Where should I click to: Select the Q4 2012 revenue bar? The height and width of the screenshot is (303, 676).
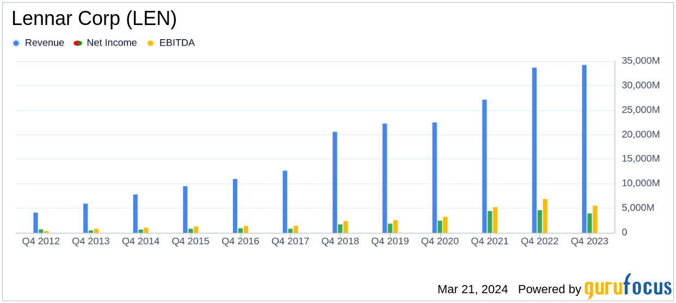coord(35,223)
